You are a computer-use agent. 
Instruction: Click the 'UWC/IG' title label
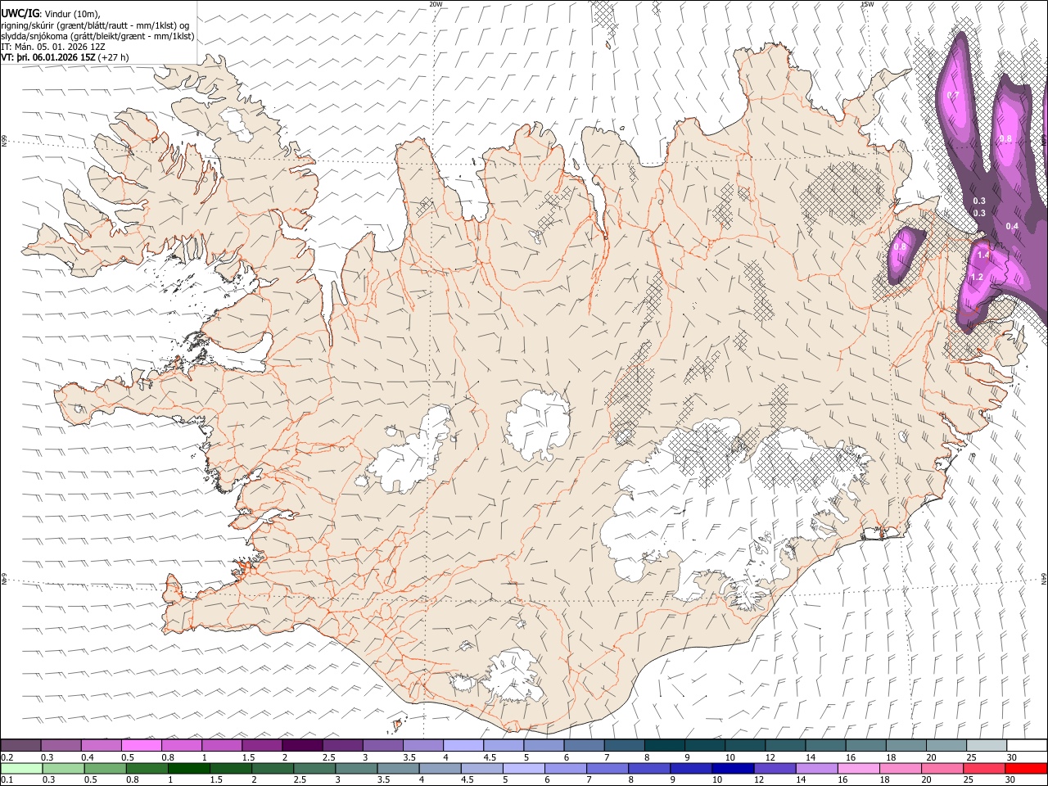click(20, 14)
